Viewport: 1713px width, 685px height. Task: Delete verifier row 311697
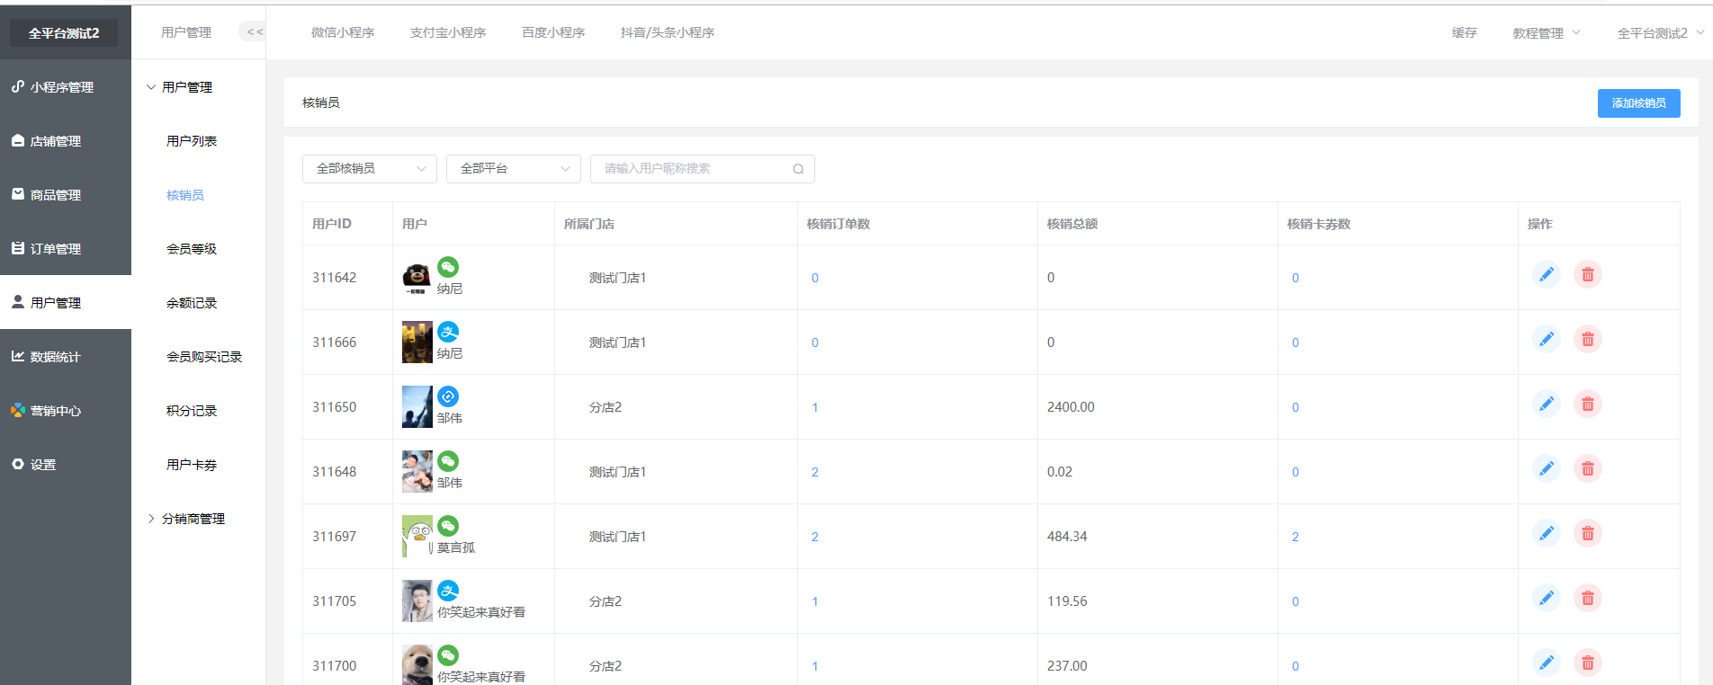[x=1587, y=534]
